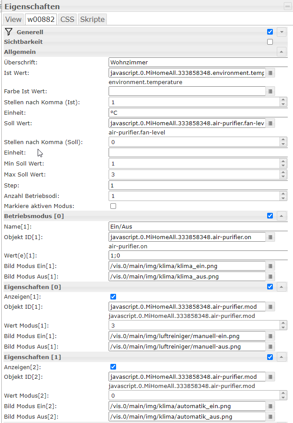Click the klima_ein.png path field
The image size is (293, 423).
[x=187, y=266]
